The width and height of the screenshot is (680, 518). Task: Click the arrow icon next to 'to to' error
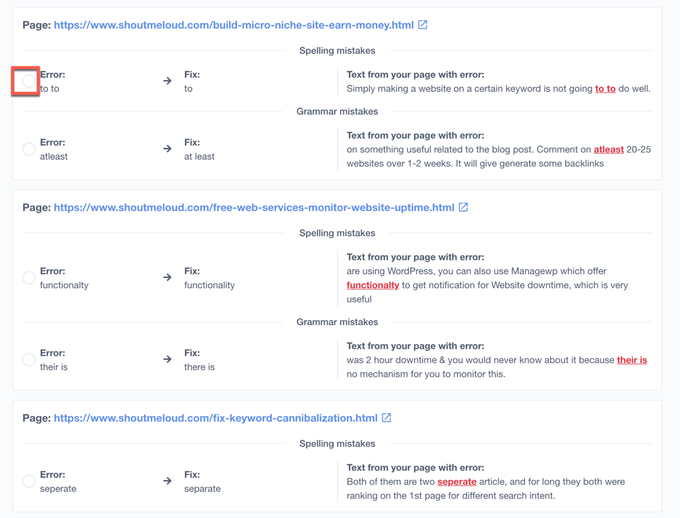coord(167,82)
